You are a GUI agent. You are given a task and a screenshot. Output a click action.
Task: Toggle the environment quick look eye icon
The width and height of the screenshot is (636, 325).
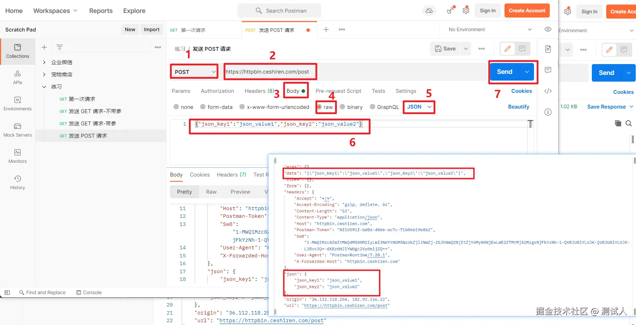tap(548, 29)
